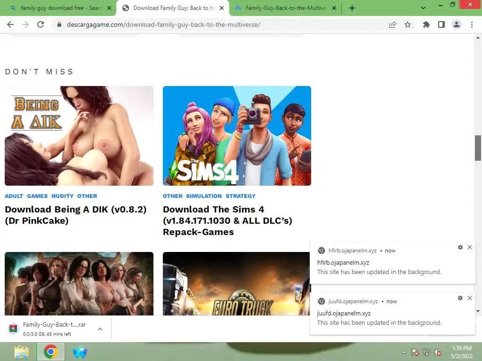Close the Family-Guy-Back-to-the-Multiverse tab

(334, 8)
